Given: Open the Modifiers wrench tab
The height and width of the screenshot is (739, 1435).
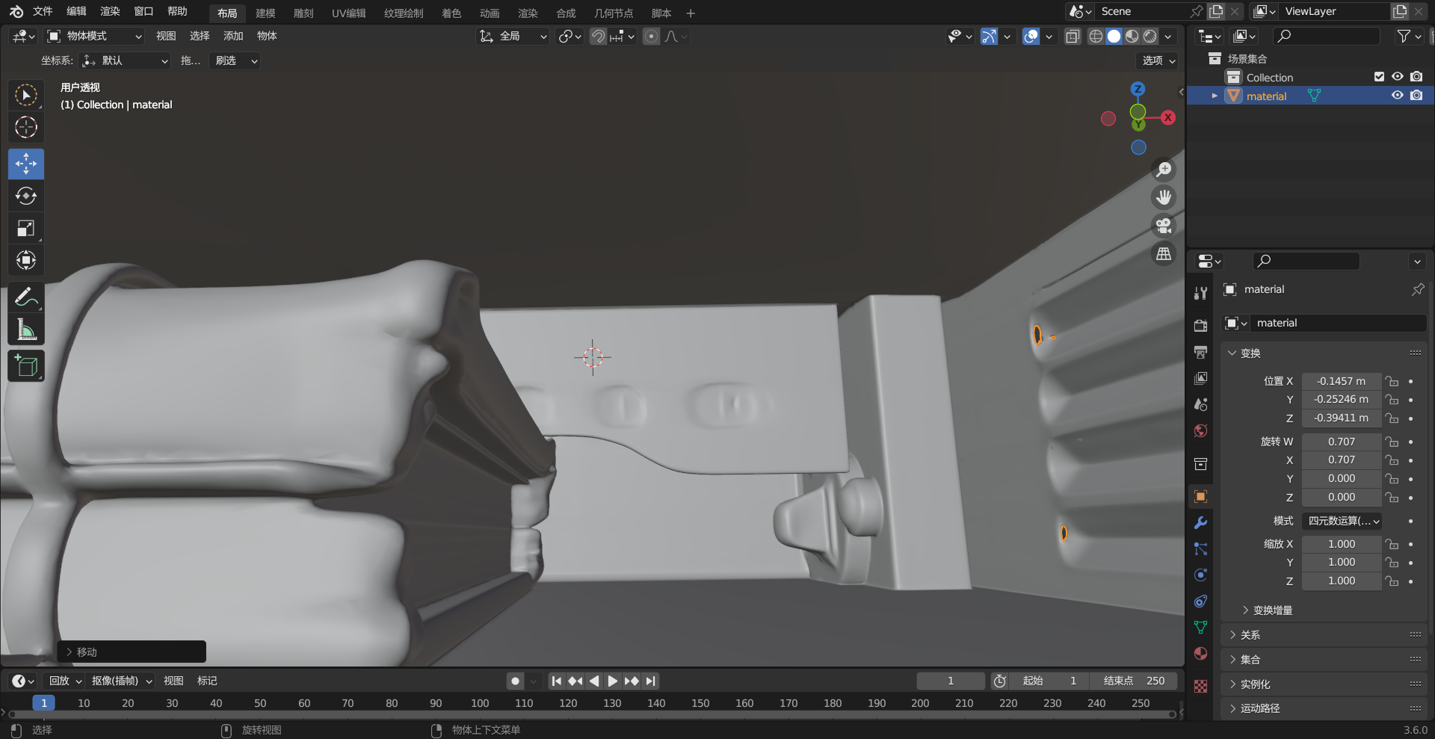Looking at the screenshot, I should coord(1200,523).
